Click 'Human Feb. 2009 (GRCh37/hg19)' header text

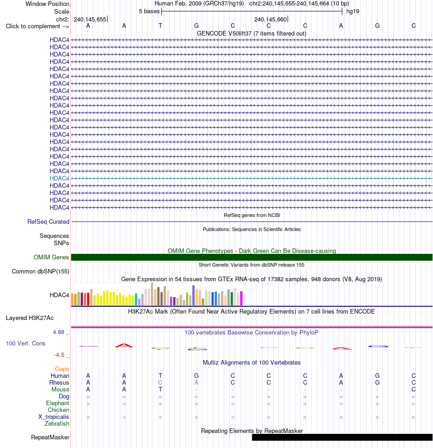pyautogui.click(x=199, y=4)
